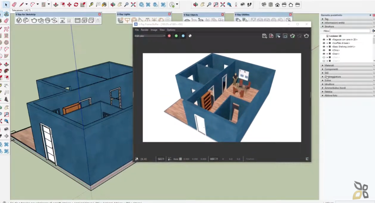
Task: Show the V-Ray Frame Buffer window icon
Action: 78,20
